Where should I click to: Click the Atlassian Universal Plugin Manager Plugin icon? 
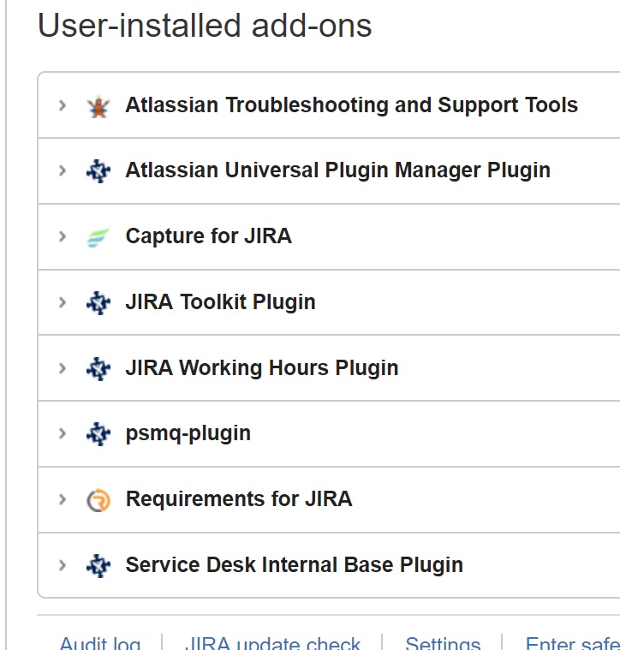(98, 170)
